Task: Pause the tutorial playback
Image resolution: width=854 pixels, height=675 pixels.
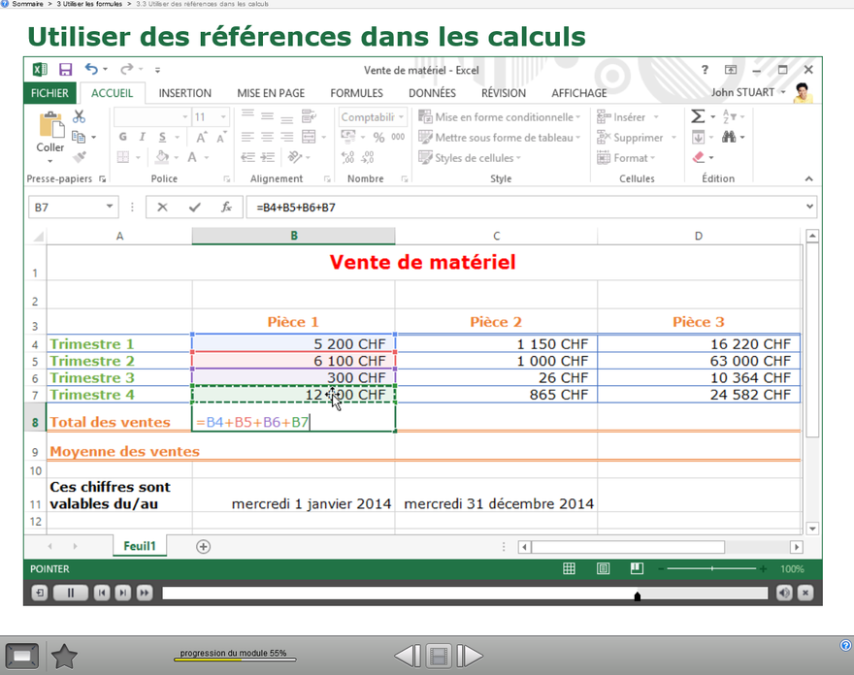Action: [x=70, y=593]
